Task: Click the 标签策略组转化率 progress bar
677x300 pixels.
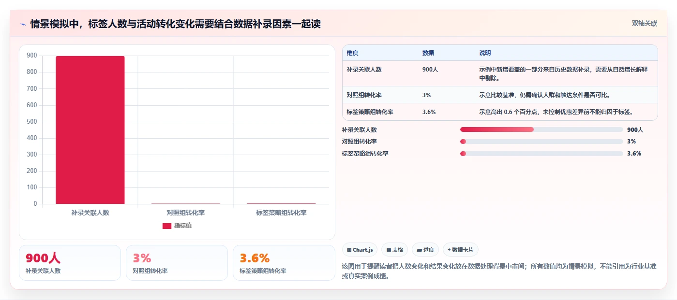Action: coord(542,154)
